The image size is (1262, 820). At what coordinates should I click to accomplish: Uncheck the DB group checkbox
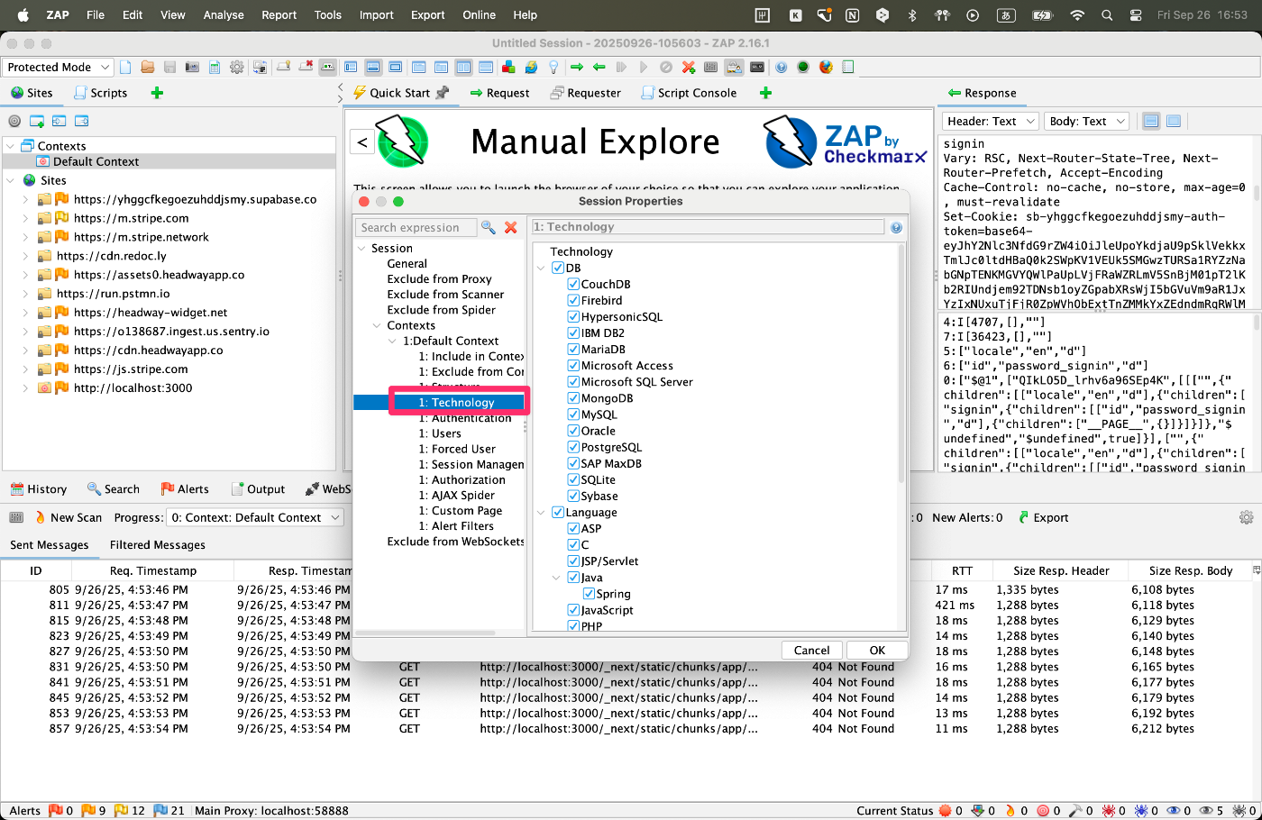tap(558, 268)
